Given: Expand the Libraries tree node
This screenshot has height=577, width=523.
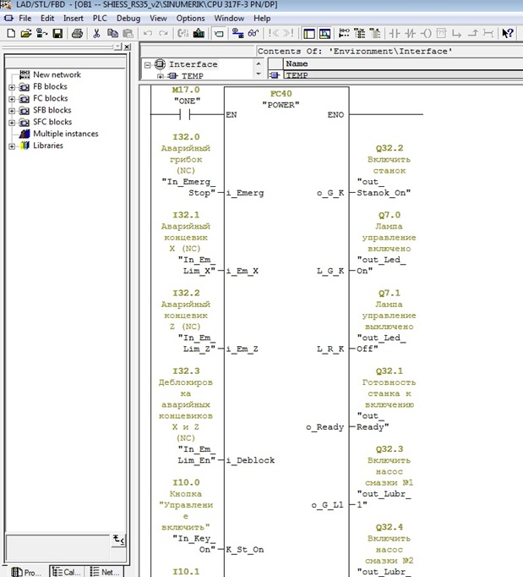Looking at the screenshot, I should (x=12, y=146).
